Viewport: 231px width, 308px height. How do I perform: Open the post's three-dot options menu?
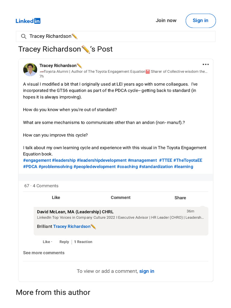[205, 64]
